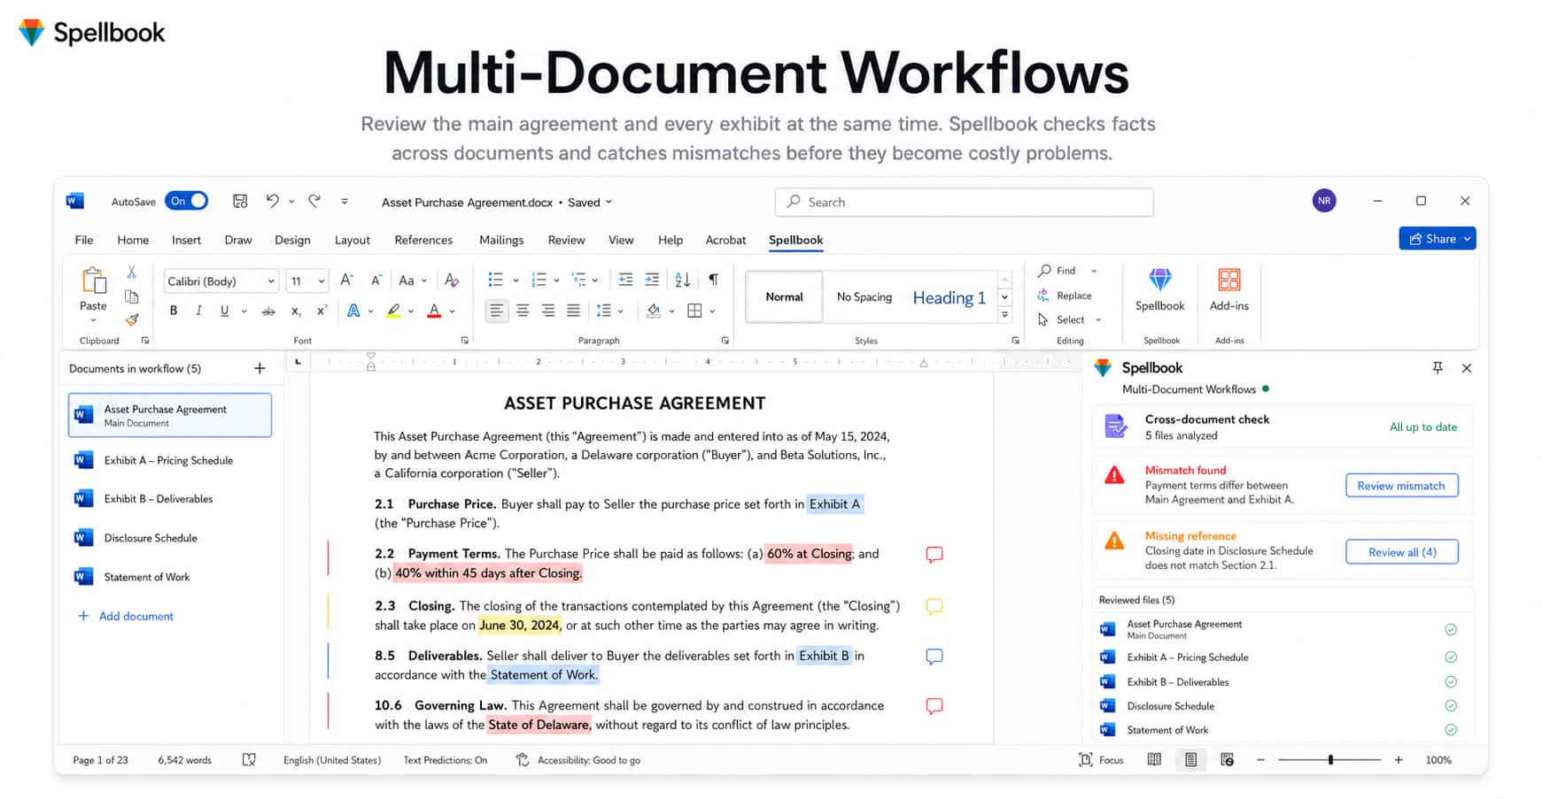Expand the numbered list options
Image resolution: width=1542 pixels, height=799 pixels.
pos(556,280)
